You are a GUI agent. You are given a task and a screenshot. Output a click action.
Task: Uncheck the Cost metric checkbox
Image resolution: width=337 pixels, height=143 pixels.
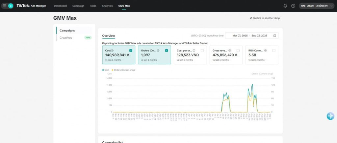[x=131, y=51]
